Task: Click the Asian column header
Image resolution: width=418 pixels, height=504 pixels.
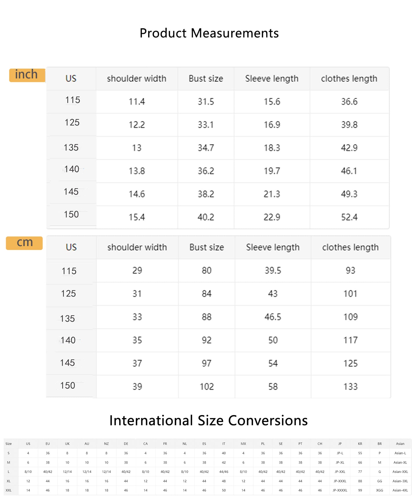Action: 400,443
